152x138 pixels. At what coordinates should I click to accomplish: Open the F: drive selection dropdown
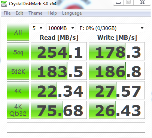click(112, 28)
